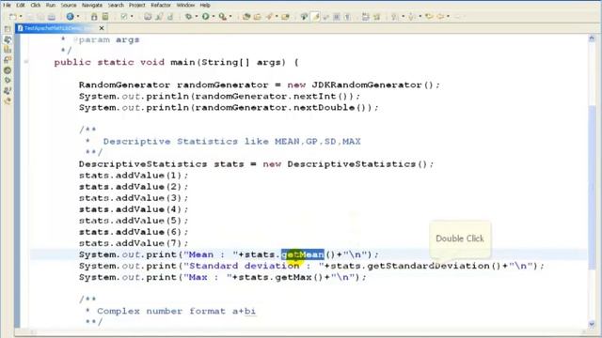Click the New file toolbar icon
This screenshot has height=338, width=602.
[12, 17]
